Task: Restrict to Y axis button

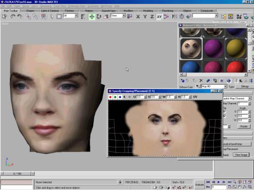Action: tap(145, 16)
